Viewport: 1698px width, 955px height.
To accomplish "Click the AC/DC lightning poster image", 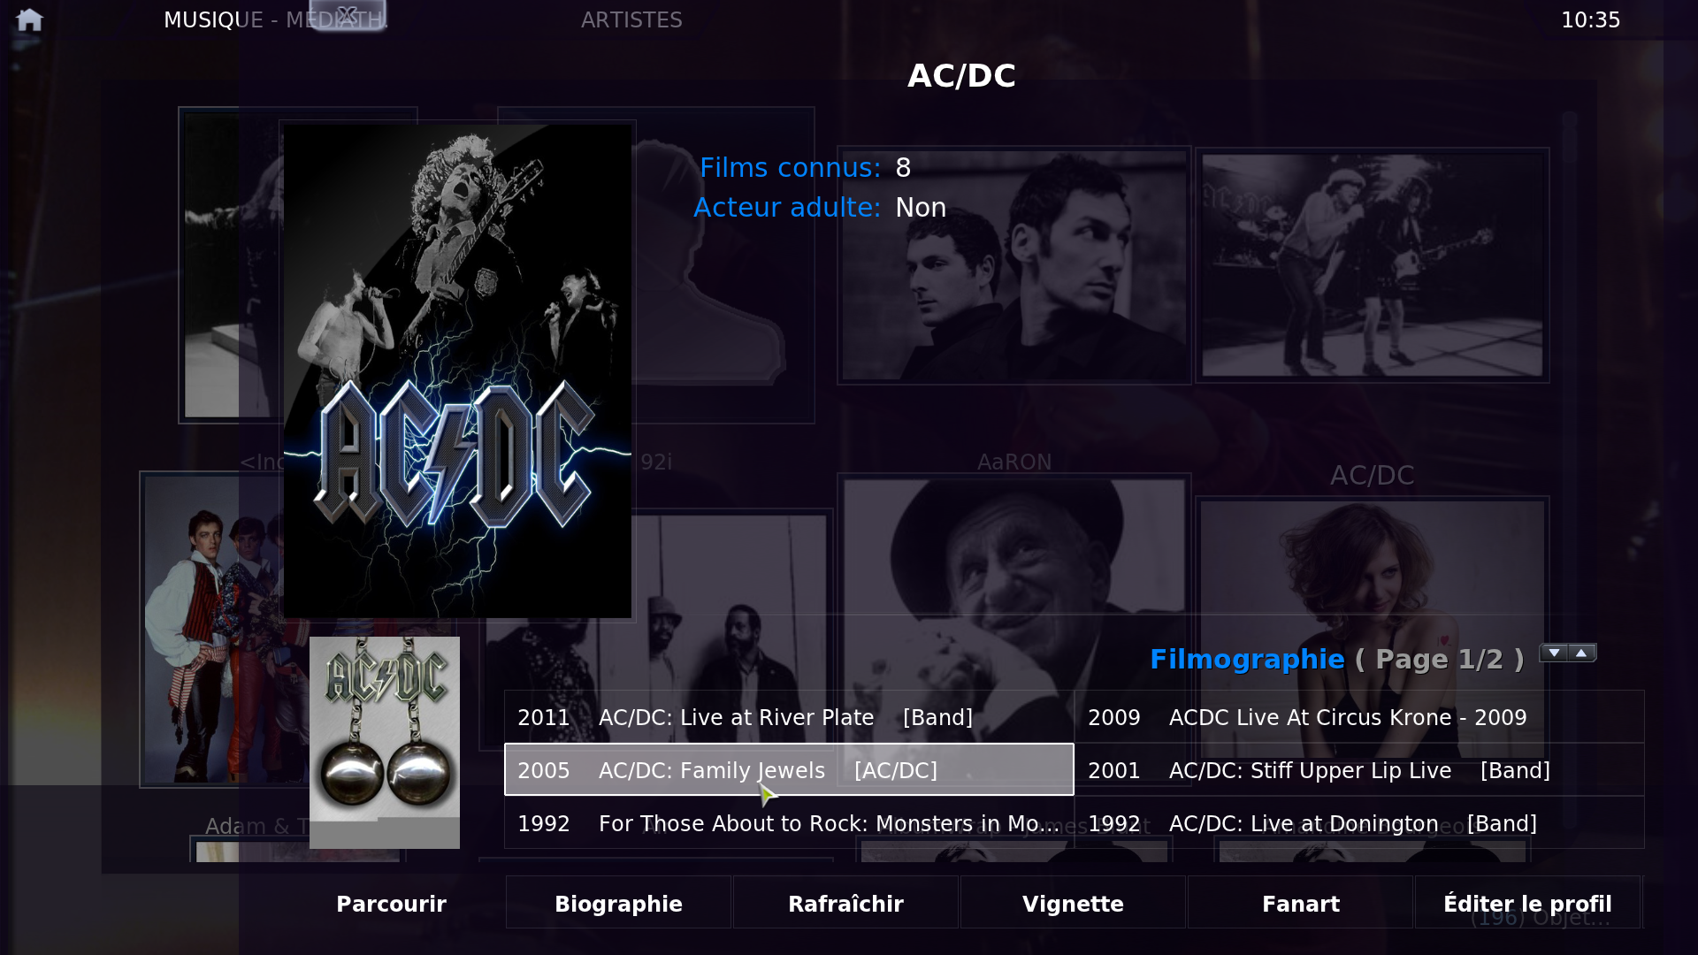I will (x=457, y=371).
